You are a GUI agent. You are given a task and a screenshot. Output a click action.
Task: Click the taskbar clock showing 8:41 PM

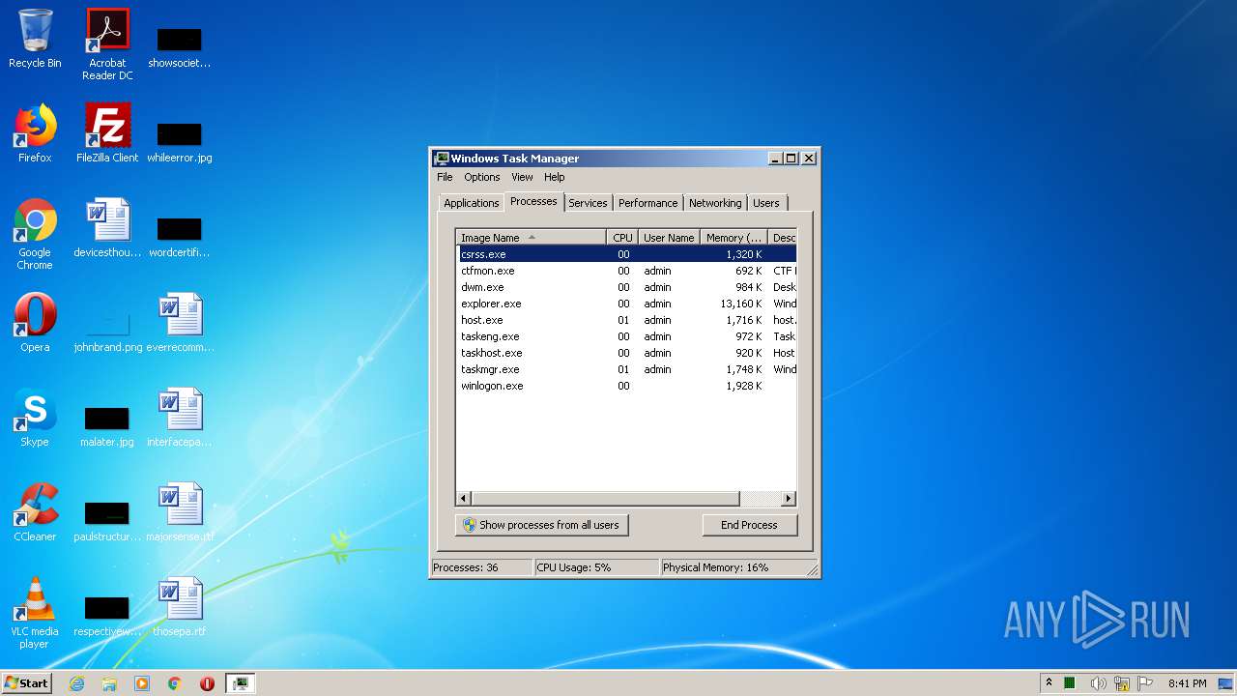(x=1187, y=683)
